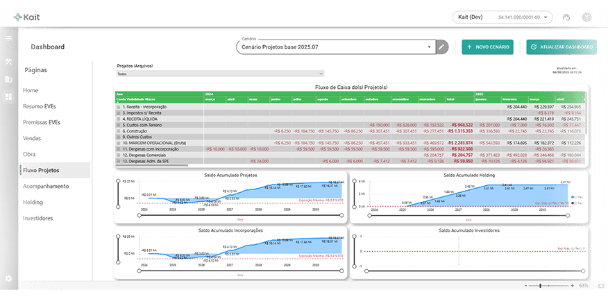Click top handle of Saldo Acumulado Incorporações vertical slider
This screenshot has height=299, width=608.
pyautogui.click(x=118, y=236)
